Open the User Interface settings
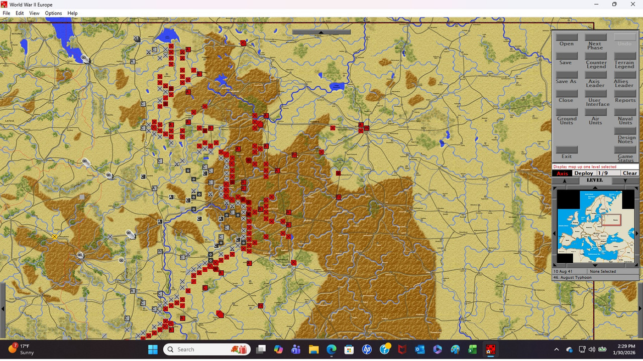The width and height of the screenshot is (643, 361). pyautogui.click(x=595, y=94)
